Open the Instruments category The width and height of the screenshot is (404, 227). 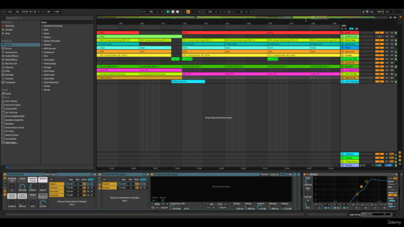pyautogui.click(x=11, y=52)
